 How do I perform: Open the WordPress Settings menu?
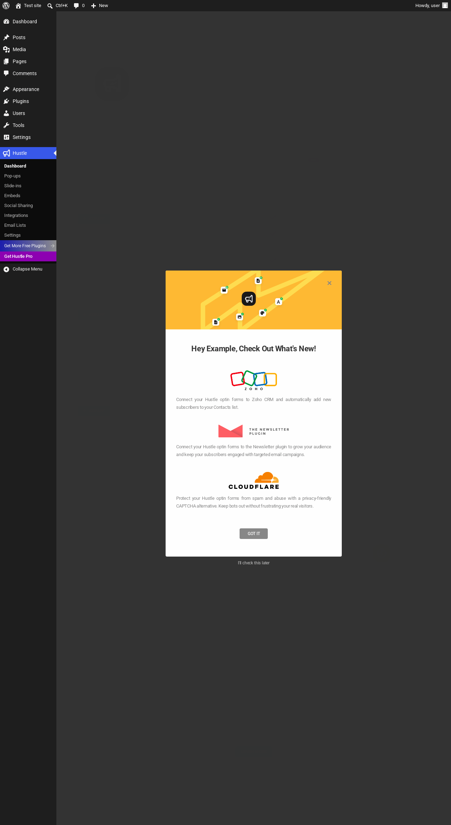click(x=28, y=137)
